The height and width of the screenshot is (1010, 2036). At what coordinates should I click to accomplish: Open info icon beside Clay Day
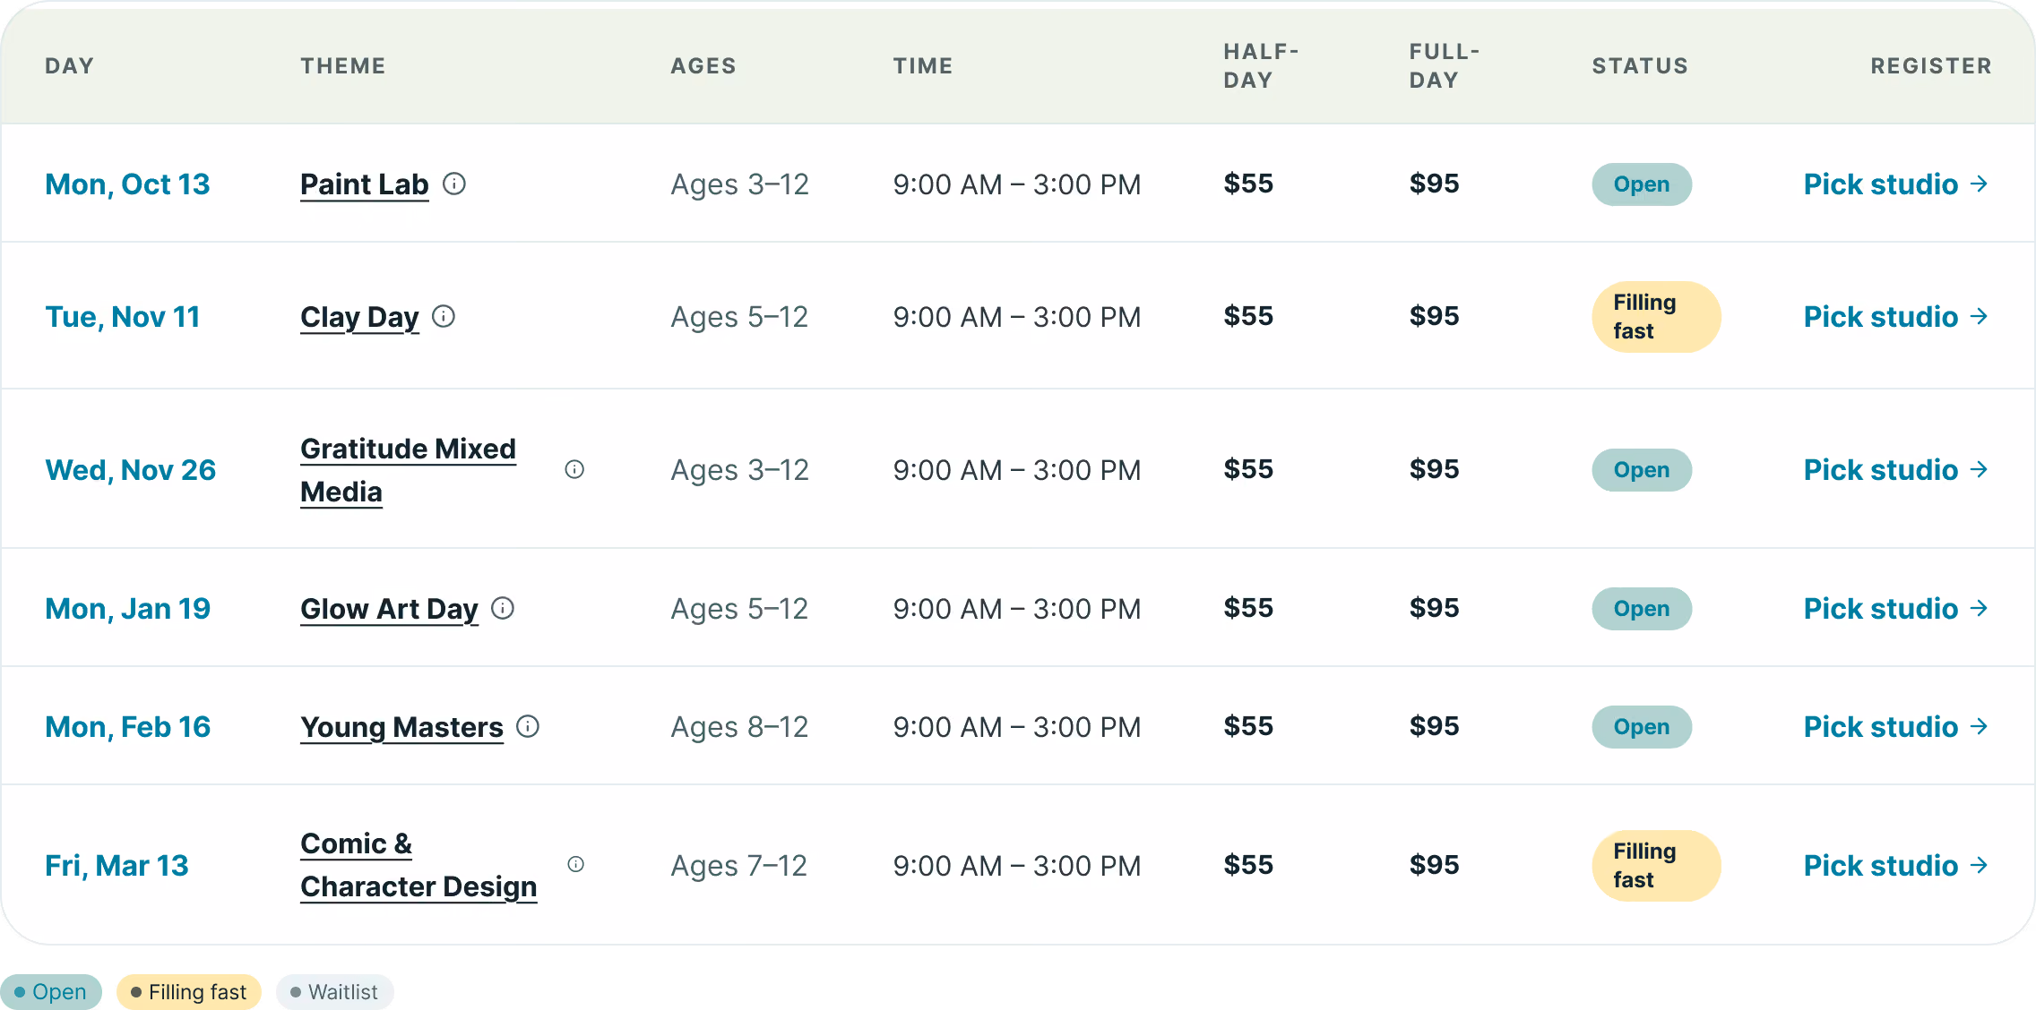click(444, 316)
